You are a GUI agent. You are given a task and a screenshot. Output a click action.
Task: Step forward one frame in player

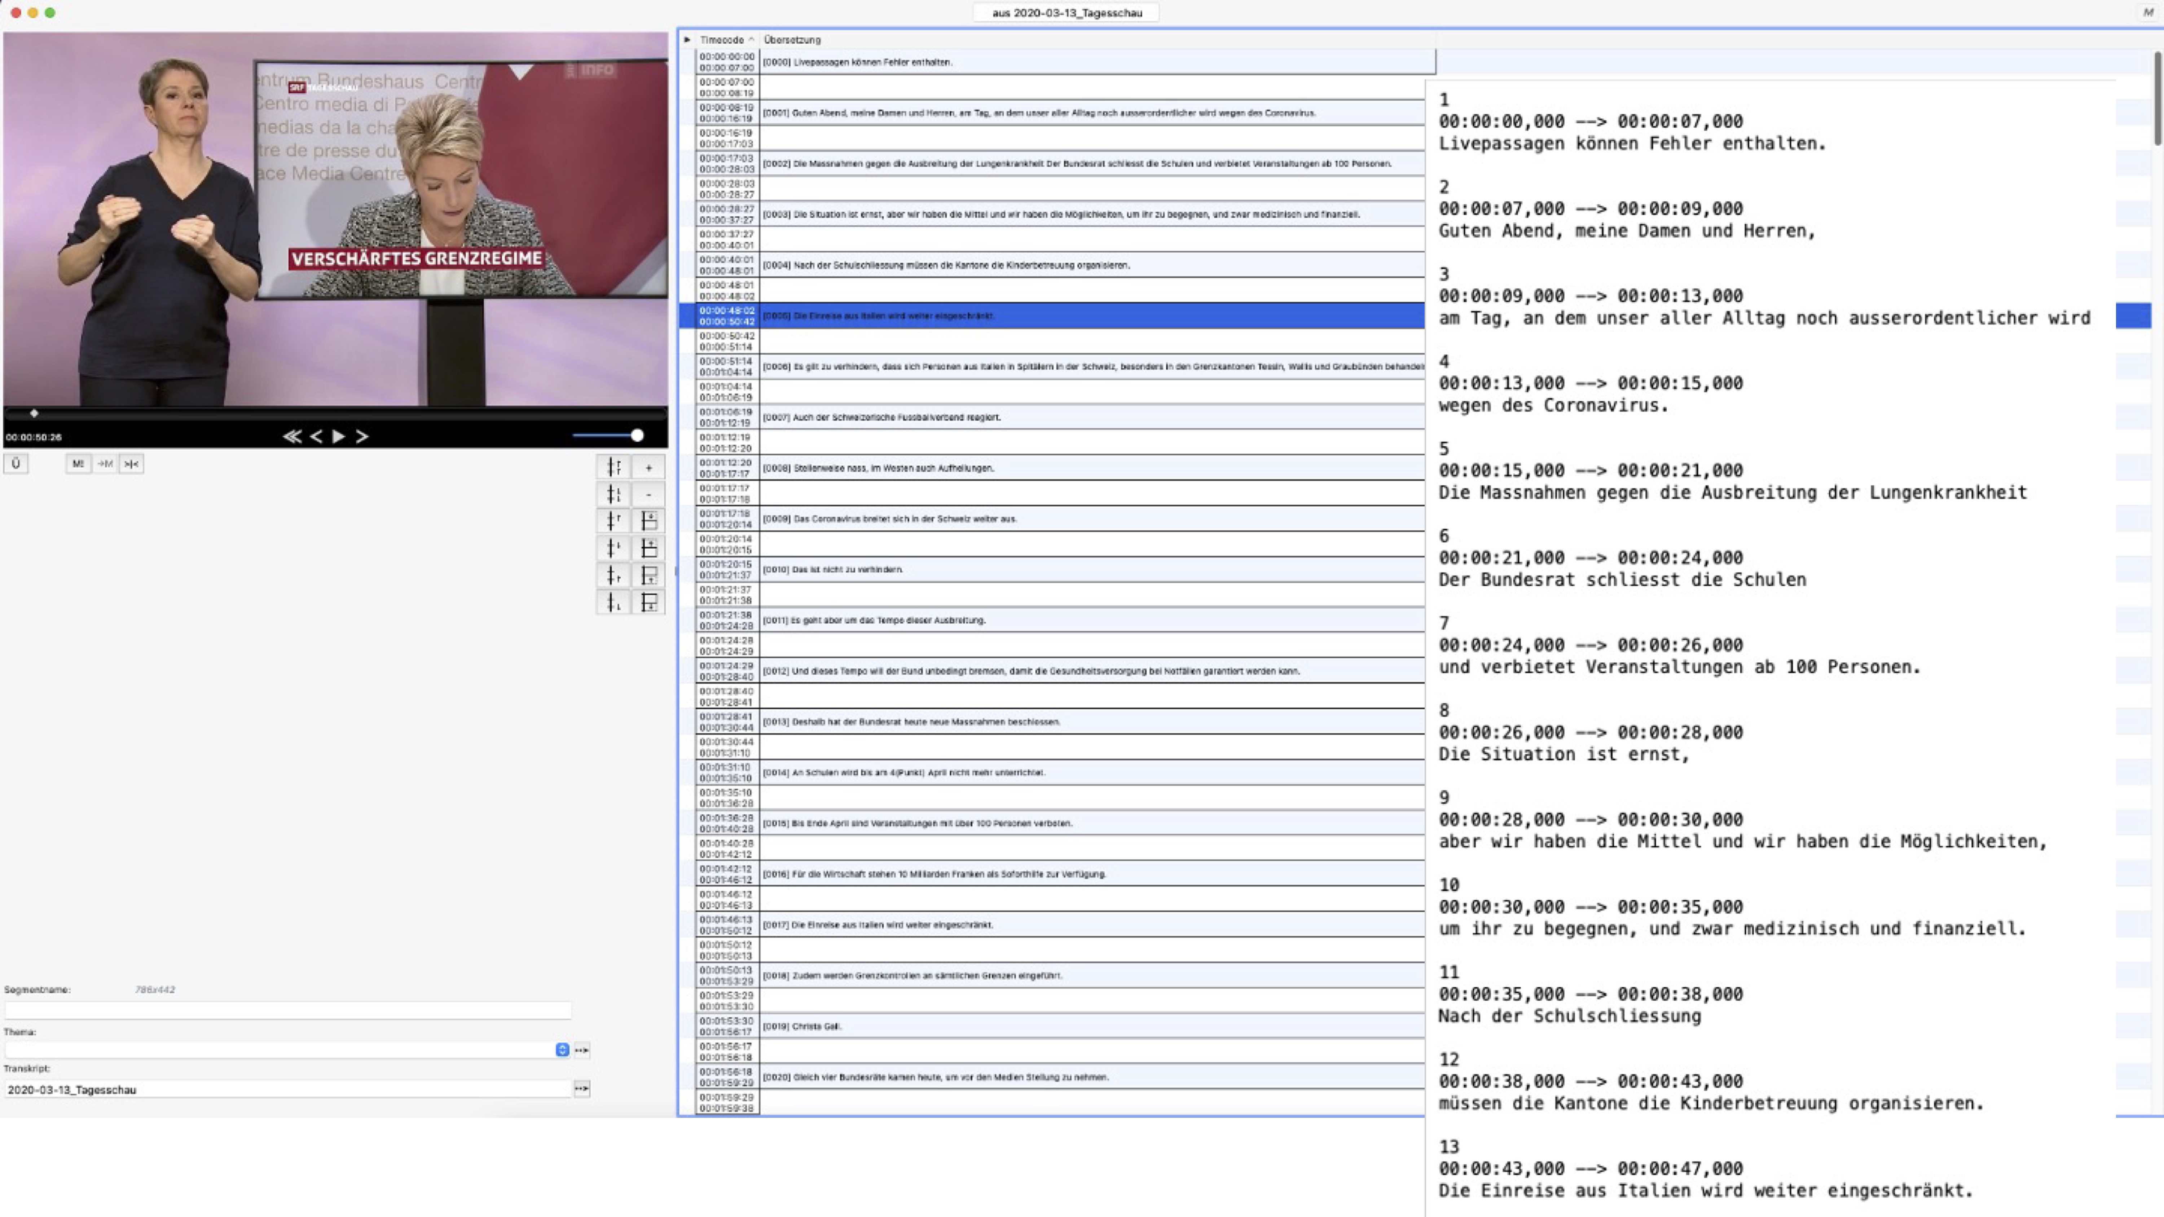pos(362,436)
